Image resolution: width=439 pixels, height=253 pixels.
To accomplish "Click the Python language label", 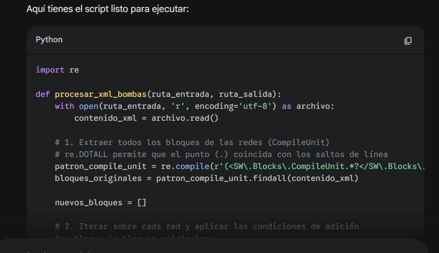I will click(x=49, y=40).
